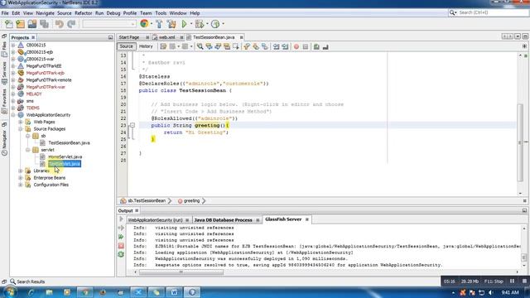Collapse the servlet package node
The width and height of the screenshot is (530, 298).
(x=27, y=150)
